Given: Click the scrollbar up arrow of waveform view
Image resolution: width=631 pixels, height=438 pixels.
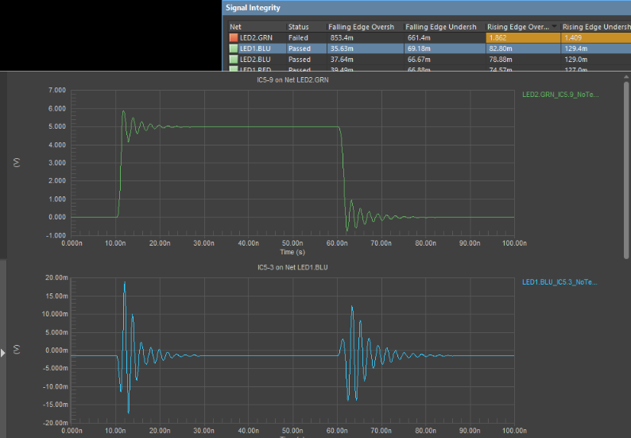Looking at the screenshot, I should click(x=626, y=77).
